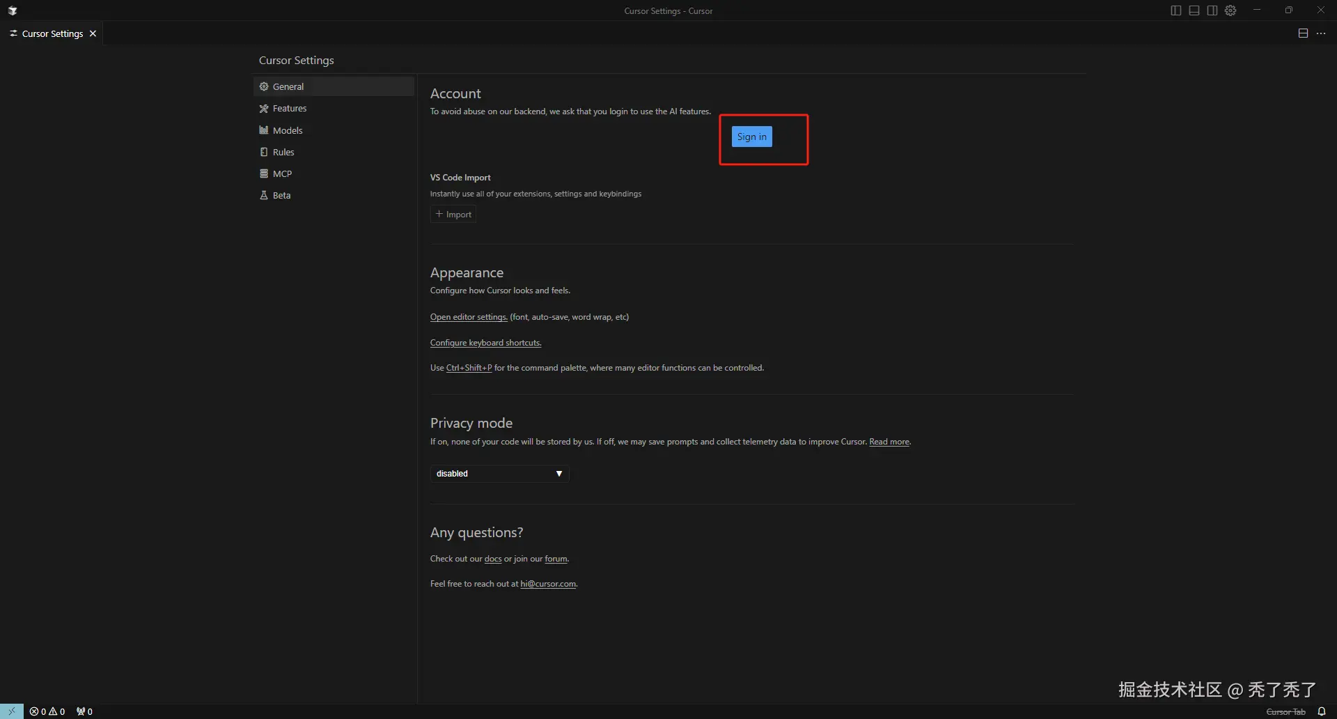Toggle the Cursor Tab status bar item
The image size is (1337, 719).
[1285, 711]
